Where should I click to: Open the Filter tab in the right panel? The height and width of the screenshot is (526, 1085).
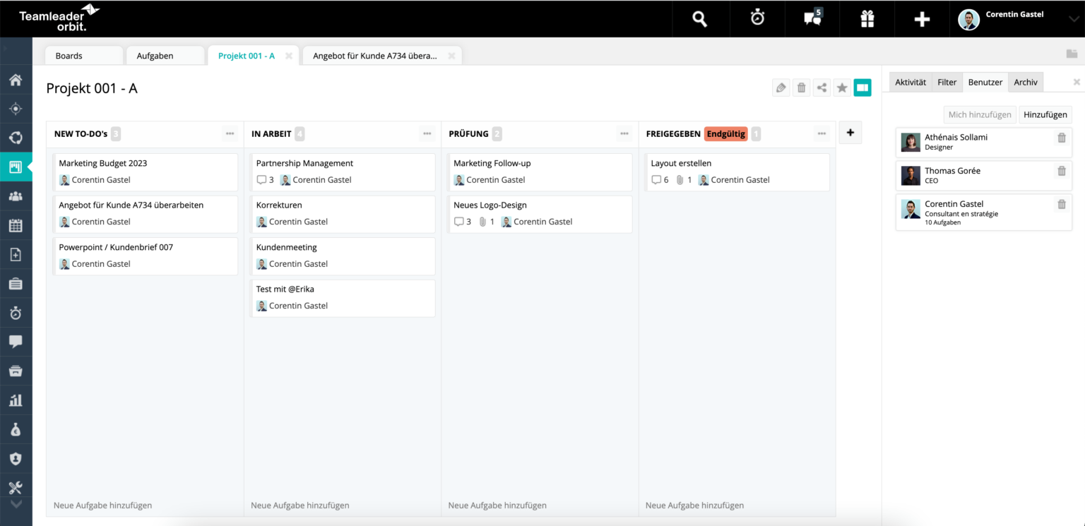coord(947,82)
